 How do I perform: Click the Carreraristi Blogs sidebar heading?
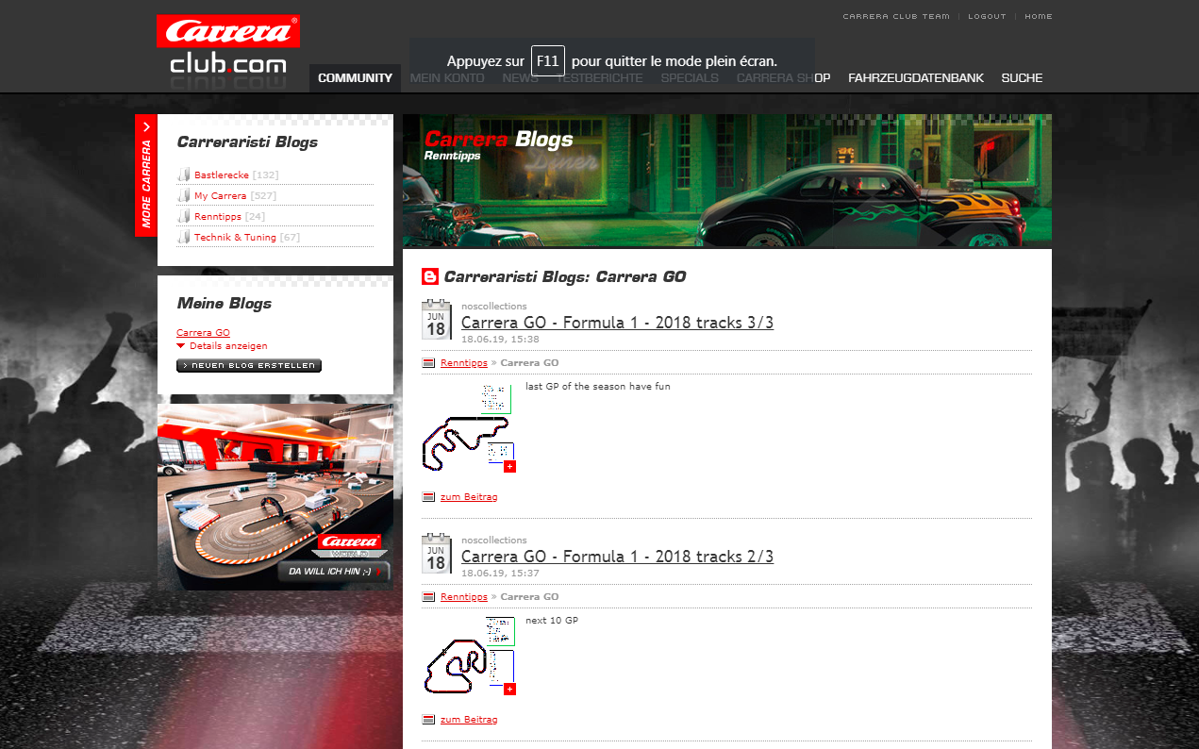pos(247,141)
